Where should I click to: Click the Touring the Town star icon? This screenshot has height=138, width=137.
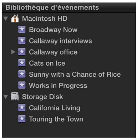(x=22, y=119)
